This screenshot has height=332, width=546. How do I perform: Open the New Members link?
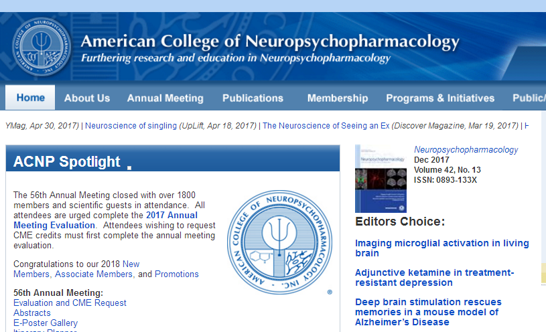pos(76,269)
